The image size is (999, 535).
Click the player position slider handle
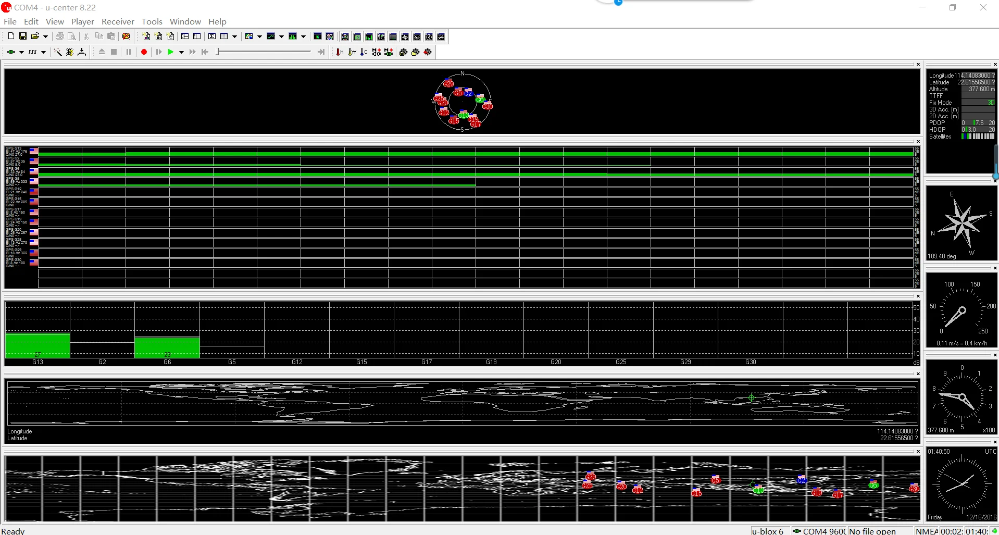point(218,52)
